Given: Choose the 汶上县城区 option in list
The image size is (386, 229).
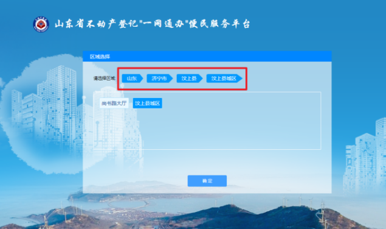Looking at the screenshot, I should pyautogui.click(x=148, y=103).
